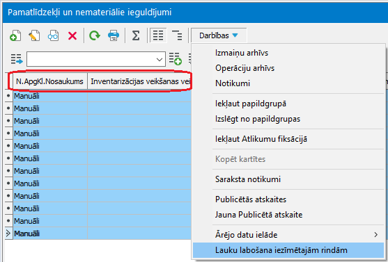Click the sigma totals icon
The width and height of the screenshot is (388, 262).
(x=136, y=35)
